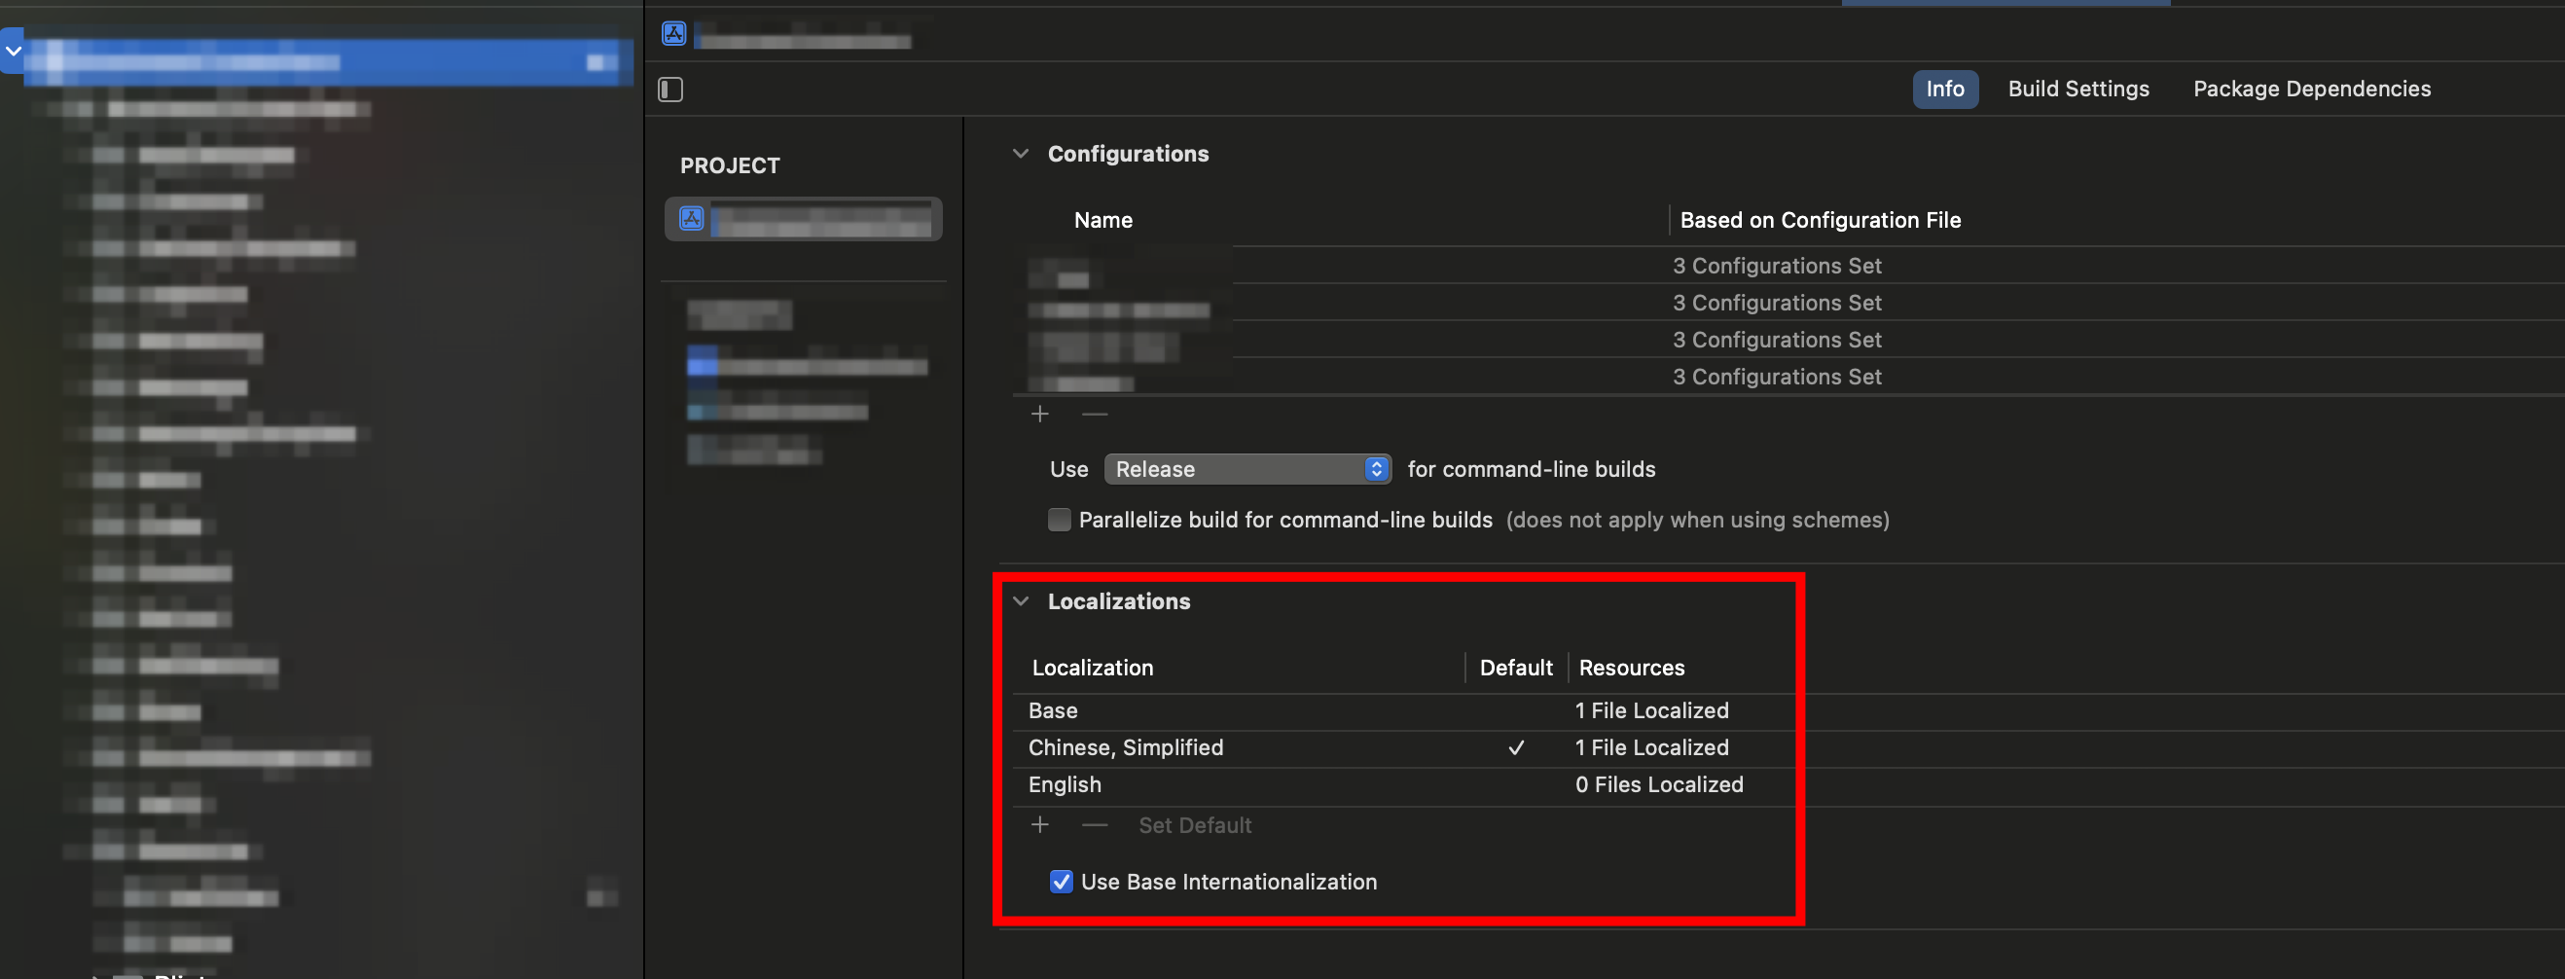Viewport: 2565px width, 979px height.
Task: Select the project item under PROJECT heading
Action: click(x=803, y=219)
